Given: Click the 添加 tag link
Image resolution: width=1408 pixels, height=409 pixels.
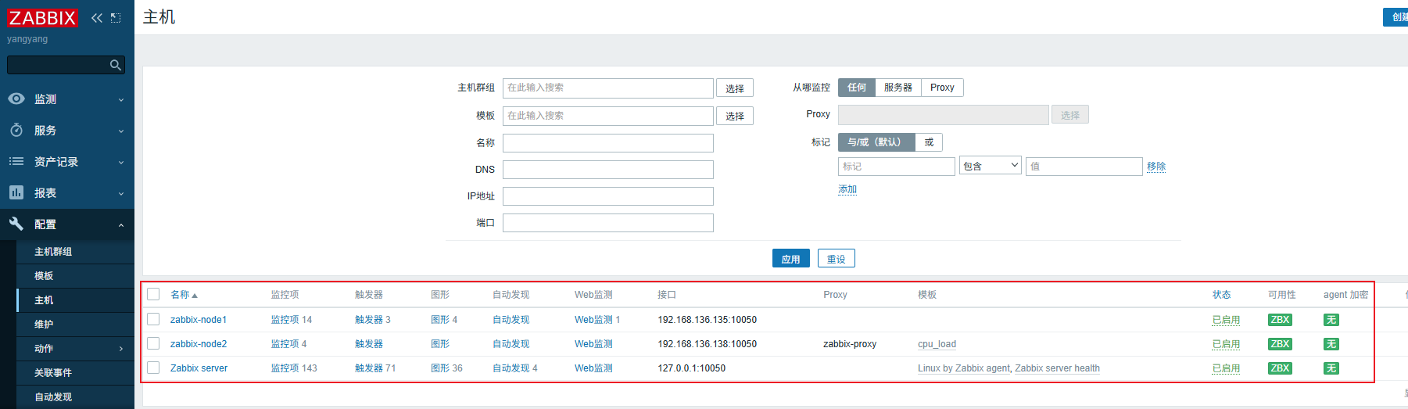Looking at the screenshot, I should coord(847,189).
